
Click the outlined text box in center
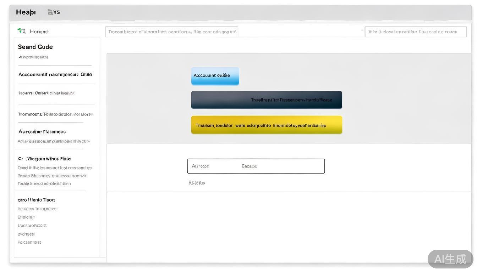tap(256, 166)
